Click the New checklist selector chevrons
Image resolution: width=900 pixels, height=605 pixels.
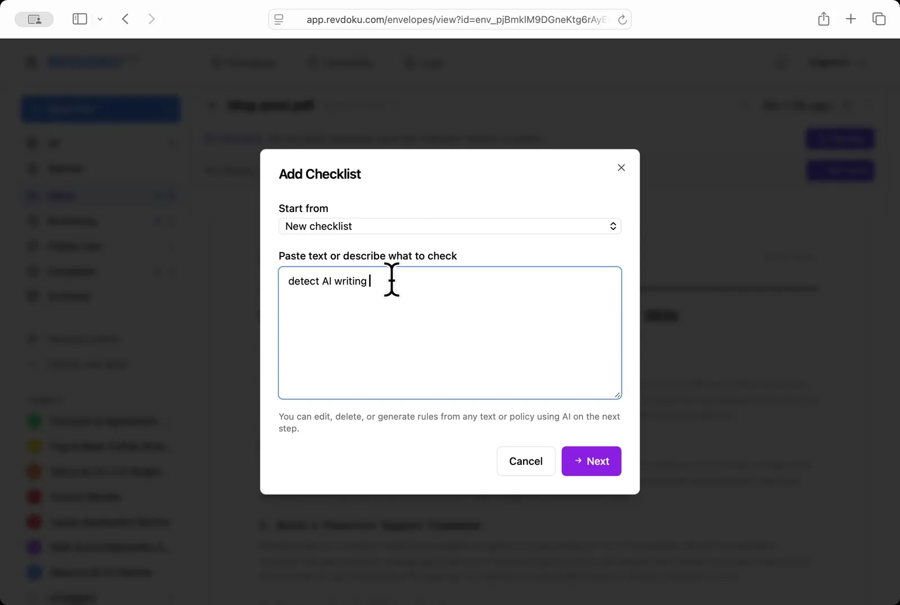[x=613, y=226]
